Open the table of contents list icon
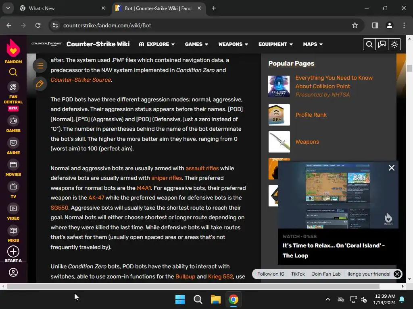The width and height of the screenshot is (413, 309). pyautogui.click(x=40, y=66)
